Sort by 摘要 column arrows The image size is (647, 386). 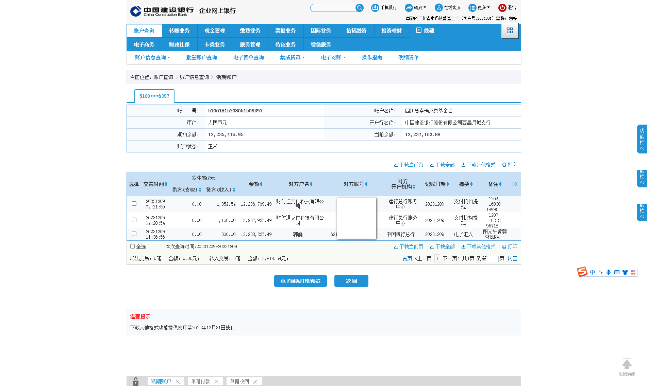click(471, 184)
